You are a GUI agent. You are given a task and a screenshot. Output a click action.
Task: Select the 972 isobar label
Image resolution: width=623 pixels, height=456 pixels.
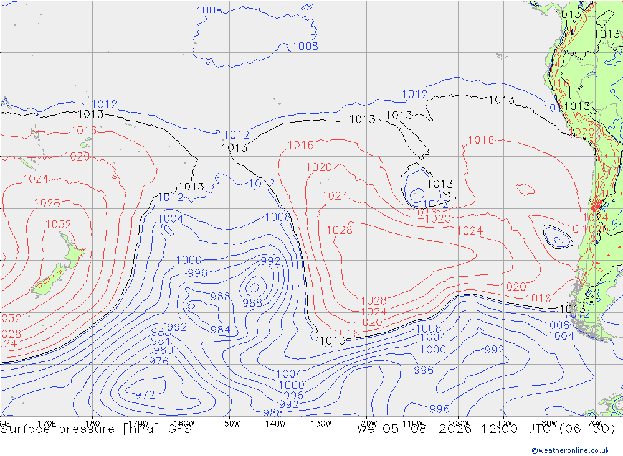coord(145,395)
